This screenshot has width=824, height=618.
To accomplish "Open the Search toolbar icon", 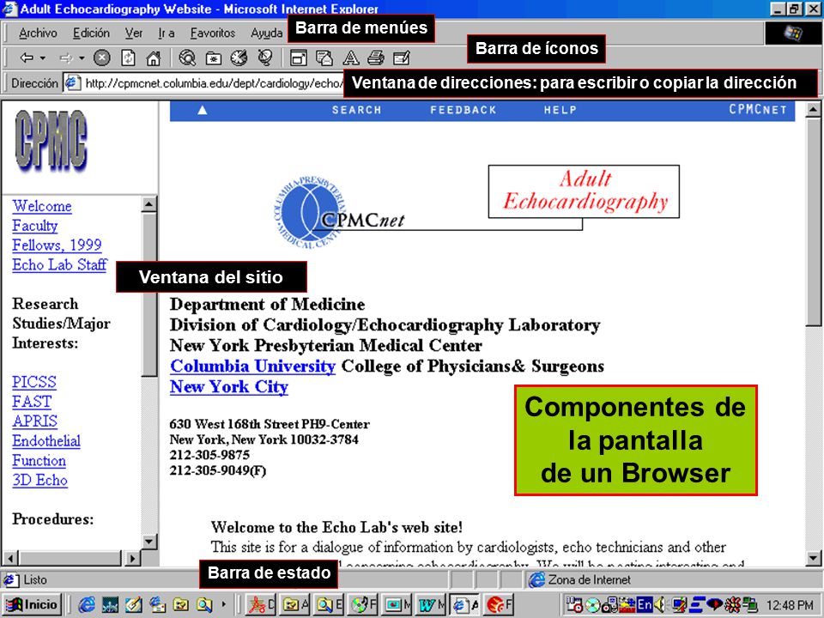I will [x=187, y=58].
